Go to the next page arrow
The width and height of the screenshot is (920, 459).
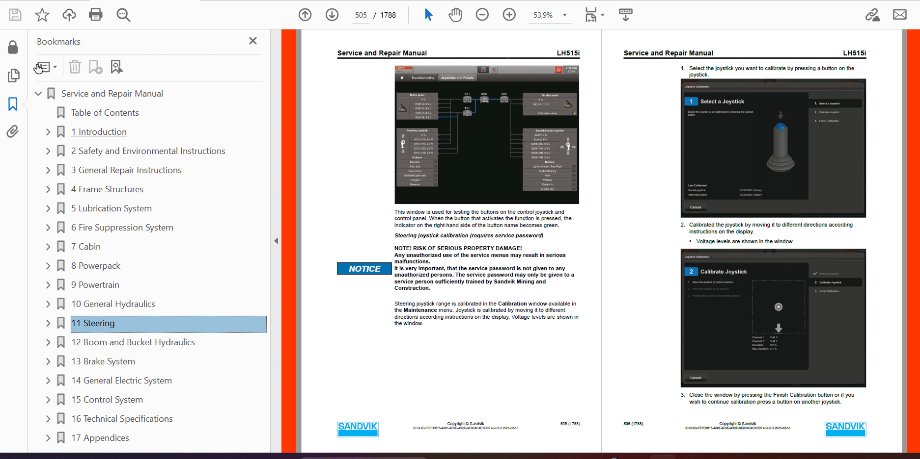click(x=332, y=15)
